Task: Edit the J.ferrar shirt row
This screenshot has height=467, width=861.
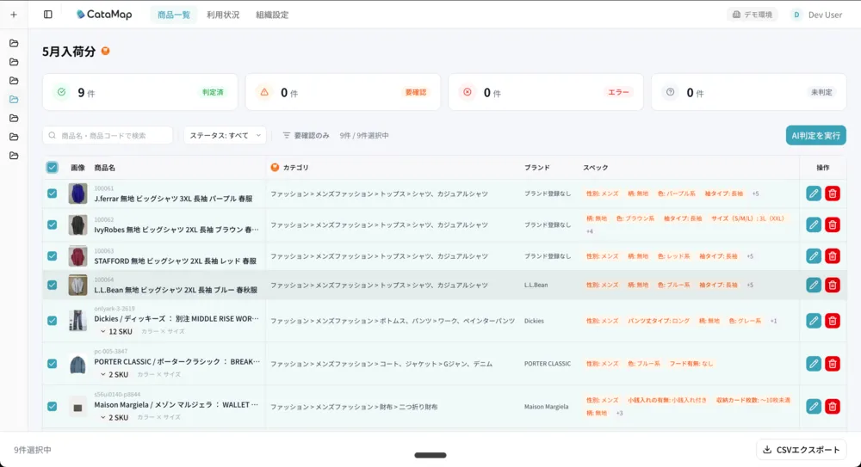Action: click(814, 194)
